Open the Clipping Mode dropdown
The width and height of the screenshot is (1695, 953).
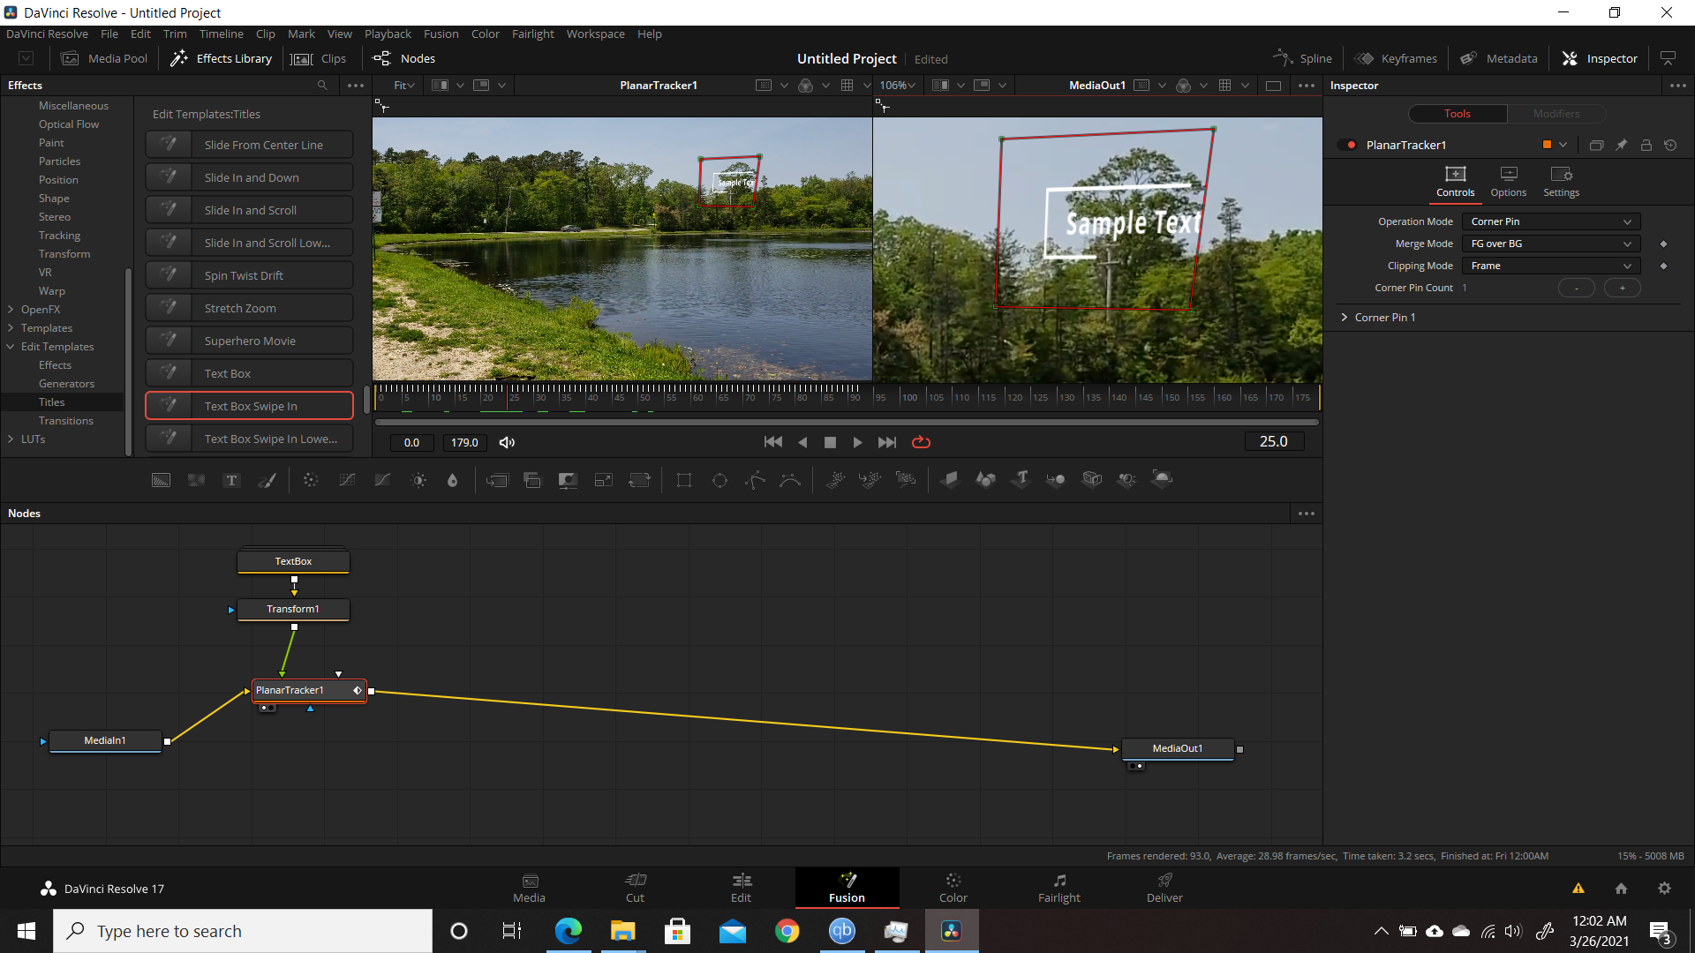(x=1551, y=266)
